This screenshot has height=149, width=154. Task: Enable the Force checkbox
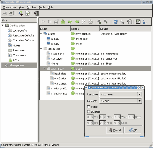(x=89, y=107)
